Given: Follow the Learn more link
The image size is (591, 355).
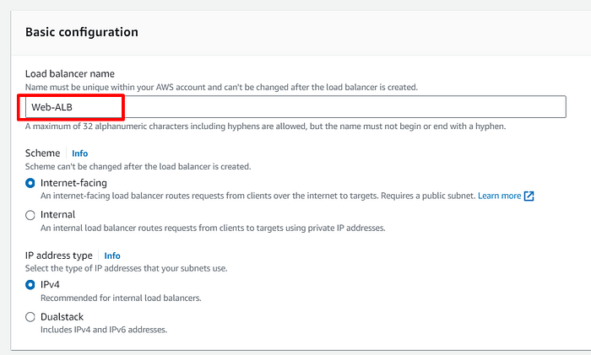Looking at the screenshot, I should (x=500, y=196).
